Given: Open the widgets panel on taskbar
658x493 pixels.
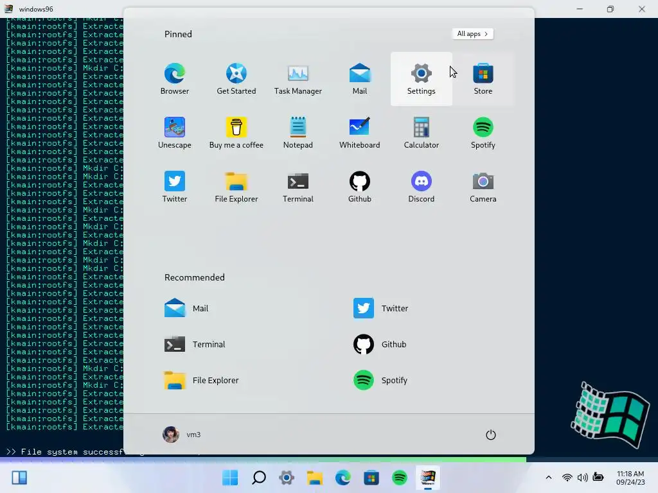Looking at the screenshot, I should (19, 478).
